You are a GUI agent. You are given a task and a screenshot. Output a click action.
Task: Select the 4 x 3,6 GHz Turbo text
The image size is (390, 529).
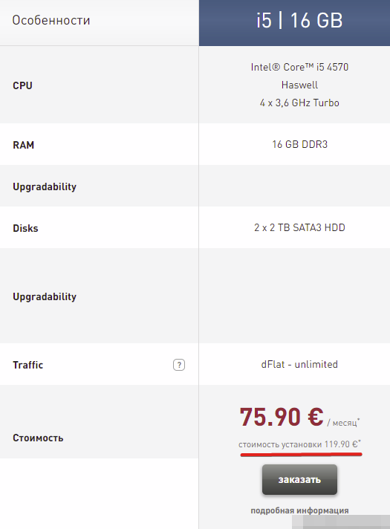299,103
